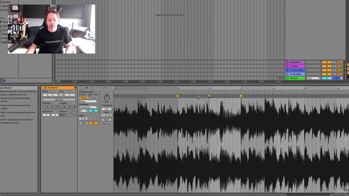
Task: Click the Transpose pitch knob
Action: [107, 97]
